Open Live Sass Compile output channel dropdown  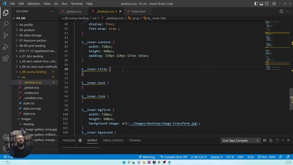[x=241, y=141]
